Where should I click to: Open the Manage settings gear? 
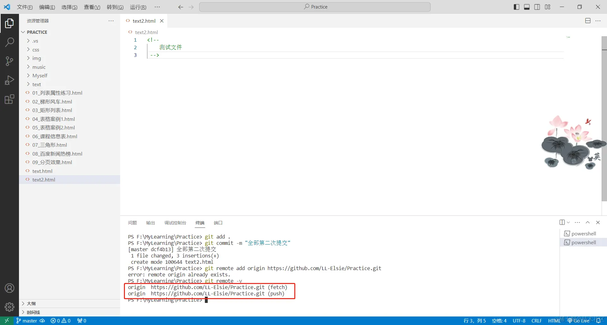(x=9, y=307)
